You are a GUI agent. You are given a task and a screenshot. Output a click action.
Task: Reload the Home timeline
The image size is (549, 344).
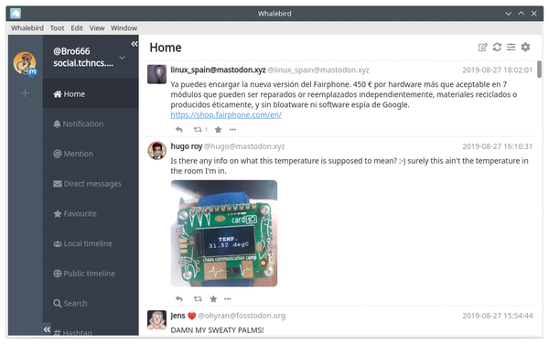tap(497, 47)
